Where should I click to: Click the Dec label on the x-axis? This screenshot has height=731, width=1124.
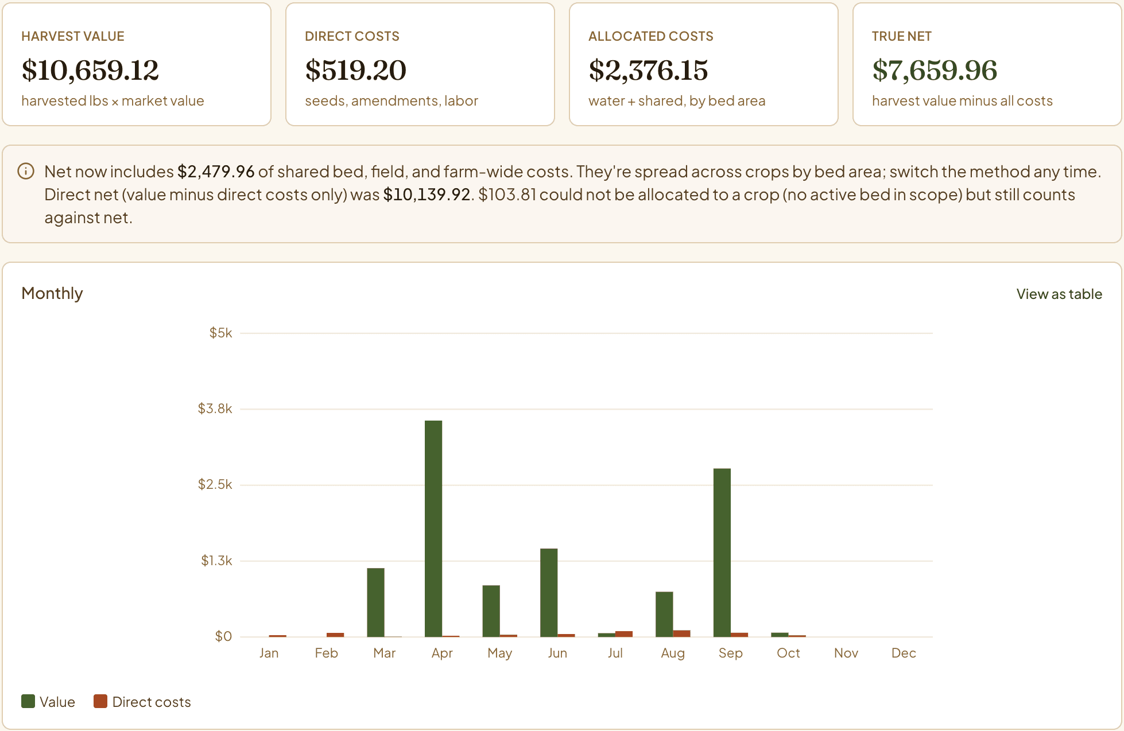point(904,653)
